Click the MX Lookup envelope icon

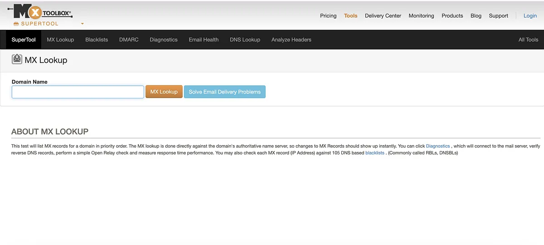point(17,60)
